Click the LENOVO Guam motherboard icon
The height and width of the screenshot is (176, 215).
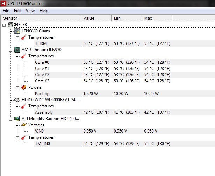click(x=17, y=31)
